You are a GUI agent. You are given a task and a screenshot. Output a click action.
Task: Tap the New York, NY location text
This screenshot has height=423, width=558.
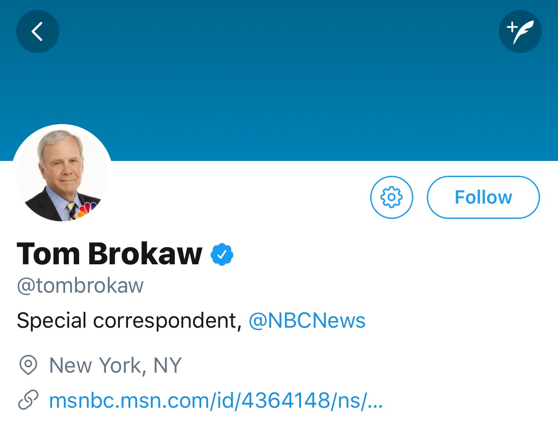point(115,365)
